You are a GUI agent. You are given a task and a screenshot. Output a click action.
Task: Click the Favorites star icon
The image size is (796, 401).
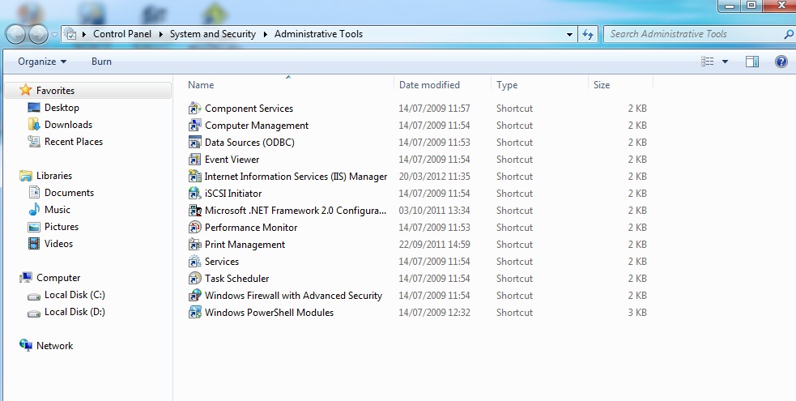[25, 90]
